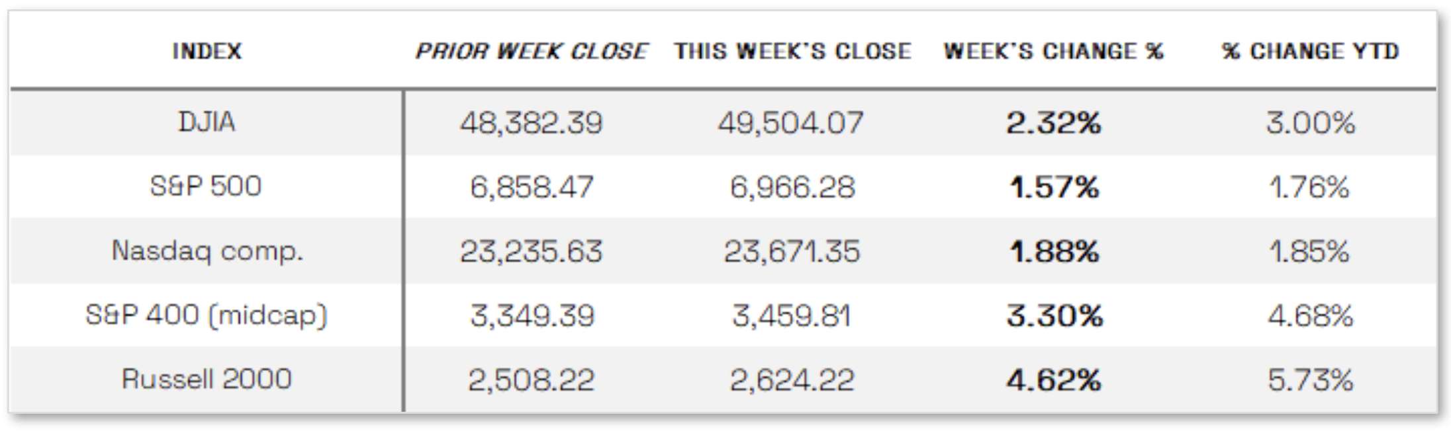
Task: Click S&P 500 YTD change 1.76%
Action: pyautogui.click(x=1309, y=187)
